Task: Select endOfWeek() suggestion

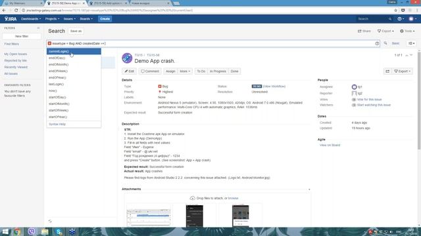Action: (x=74, y=71)
